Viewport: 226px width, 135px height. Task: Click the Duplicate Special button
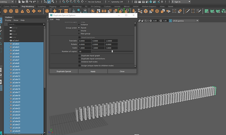64,71
